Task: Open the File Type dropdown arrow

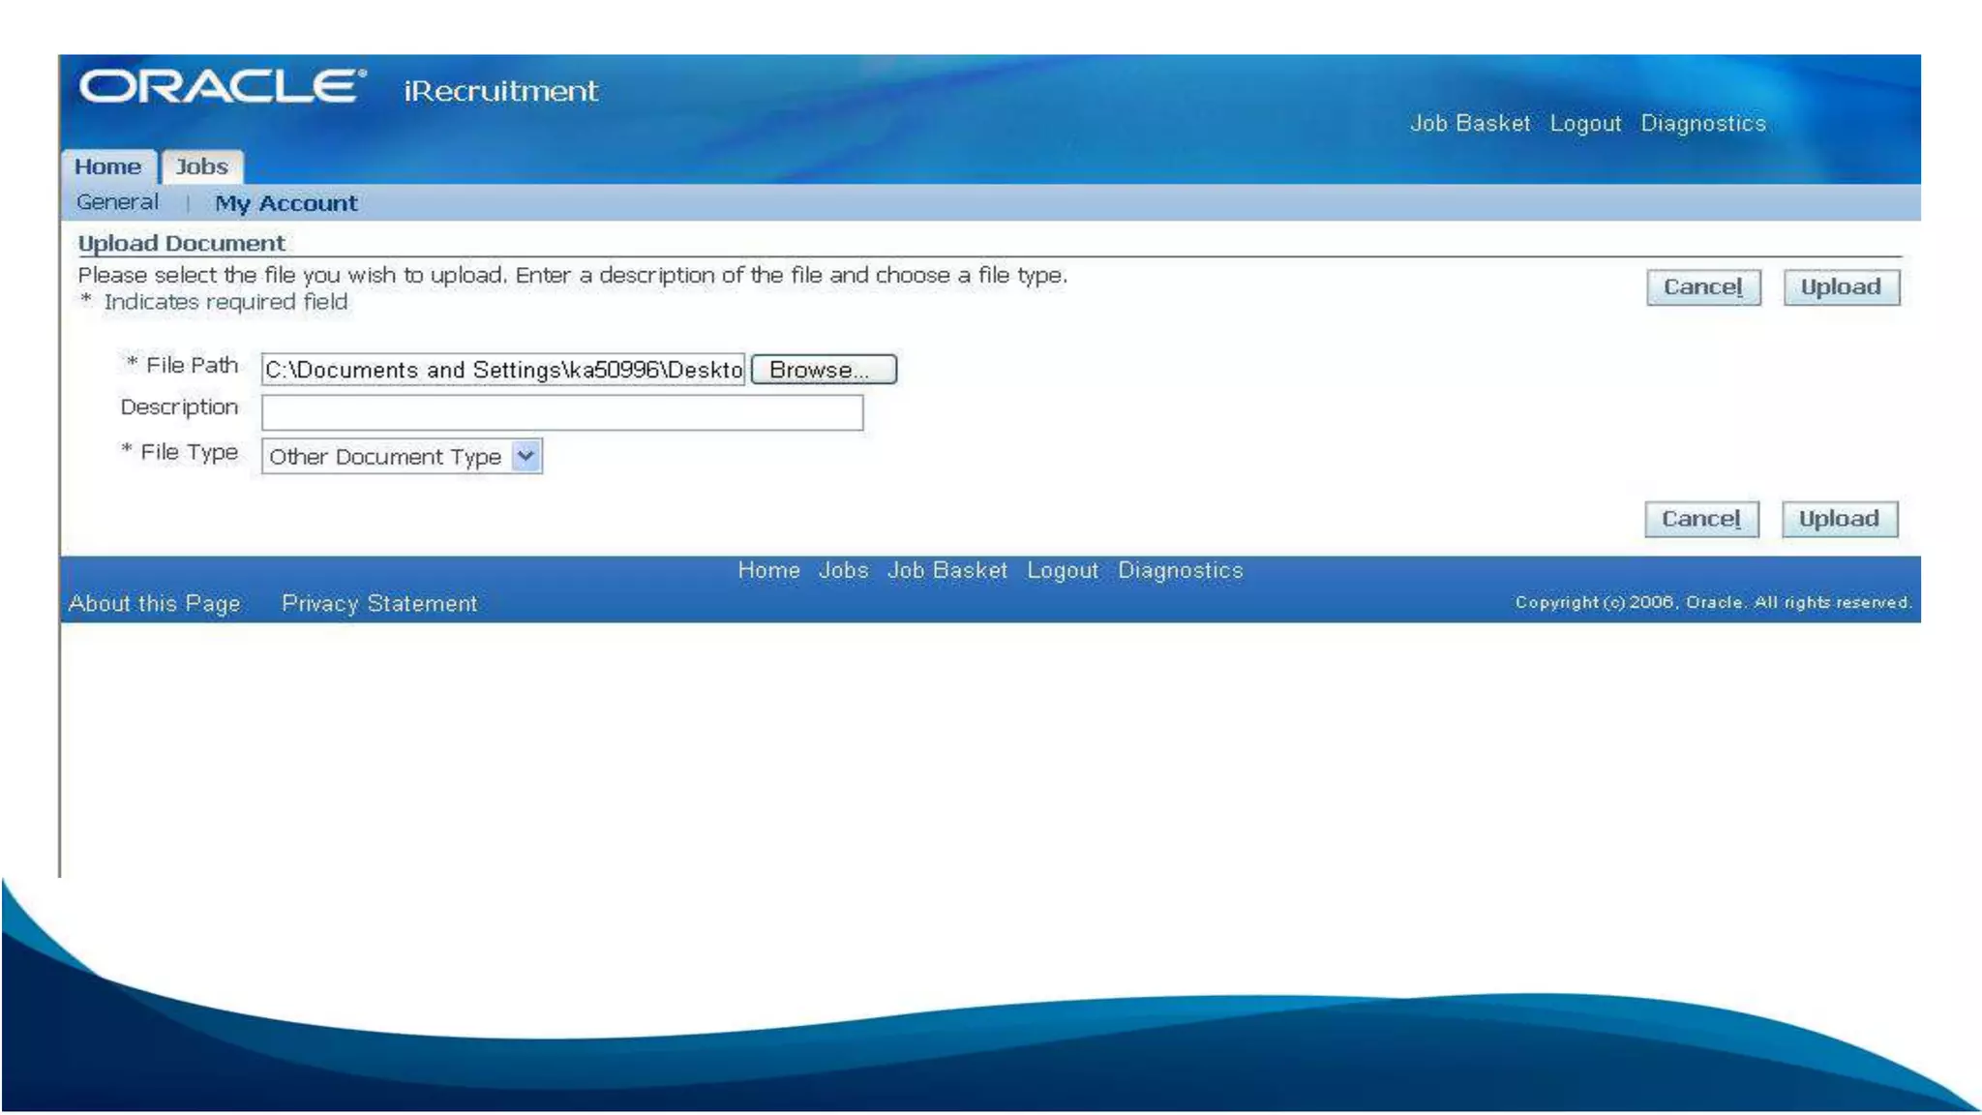Action: pyautogui.click(x=526, y=456)
